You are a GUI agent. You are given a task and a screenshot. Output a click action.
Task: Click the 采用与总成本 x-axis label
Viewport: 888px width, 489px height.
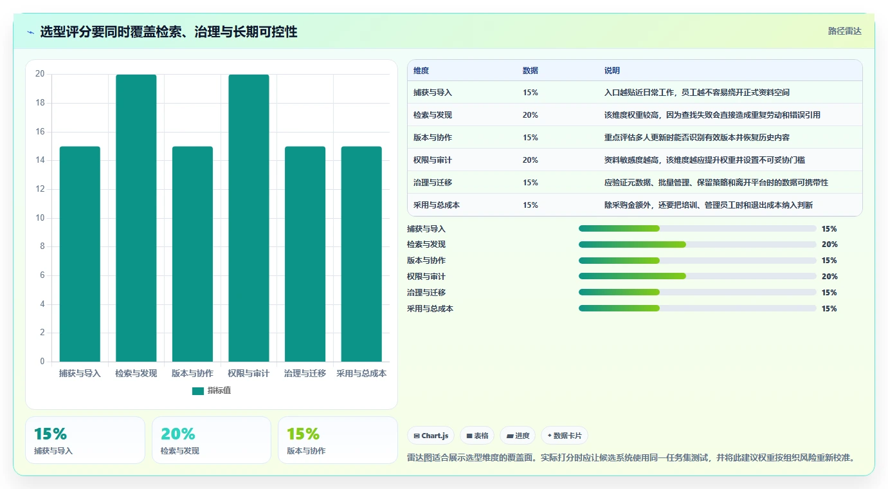click(361, 373)
